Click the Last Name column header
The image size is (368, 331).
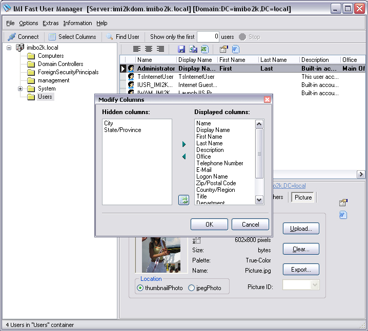pos(279,60)
